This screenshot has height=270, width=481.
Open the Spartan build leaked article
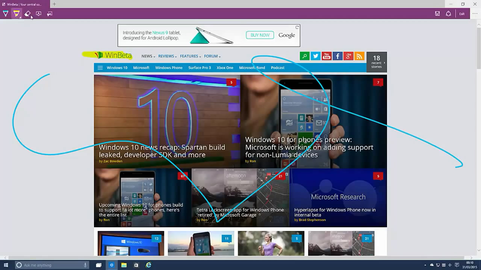pos(162,151)
